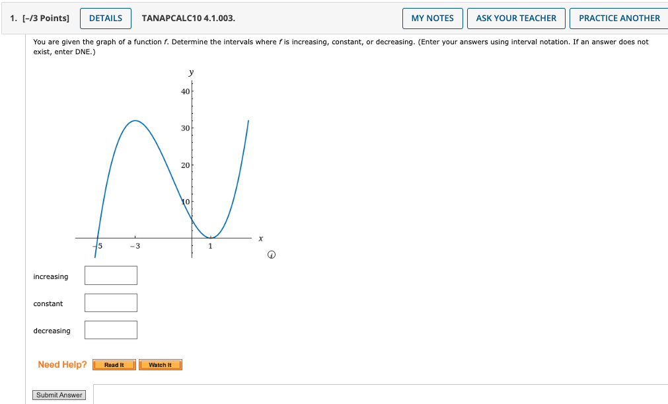Select the decreasing interval input box

(x=110, y=329)
